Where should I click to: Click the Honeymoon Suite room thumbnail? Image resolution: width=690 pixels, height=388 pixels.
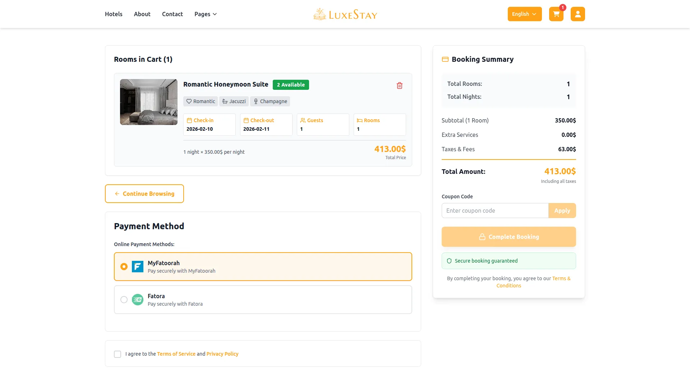149,102
